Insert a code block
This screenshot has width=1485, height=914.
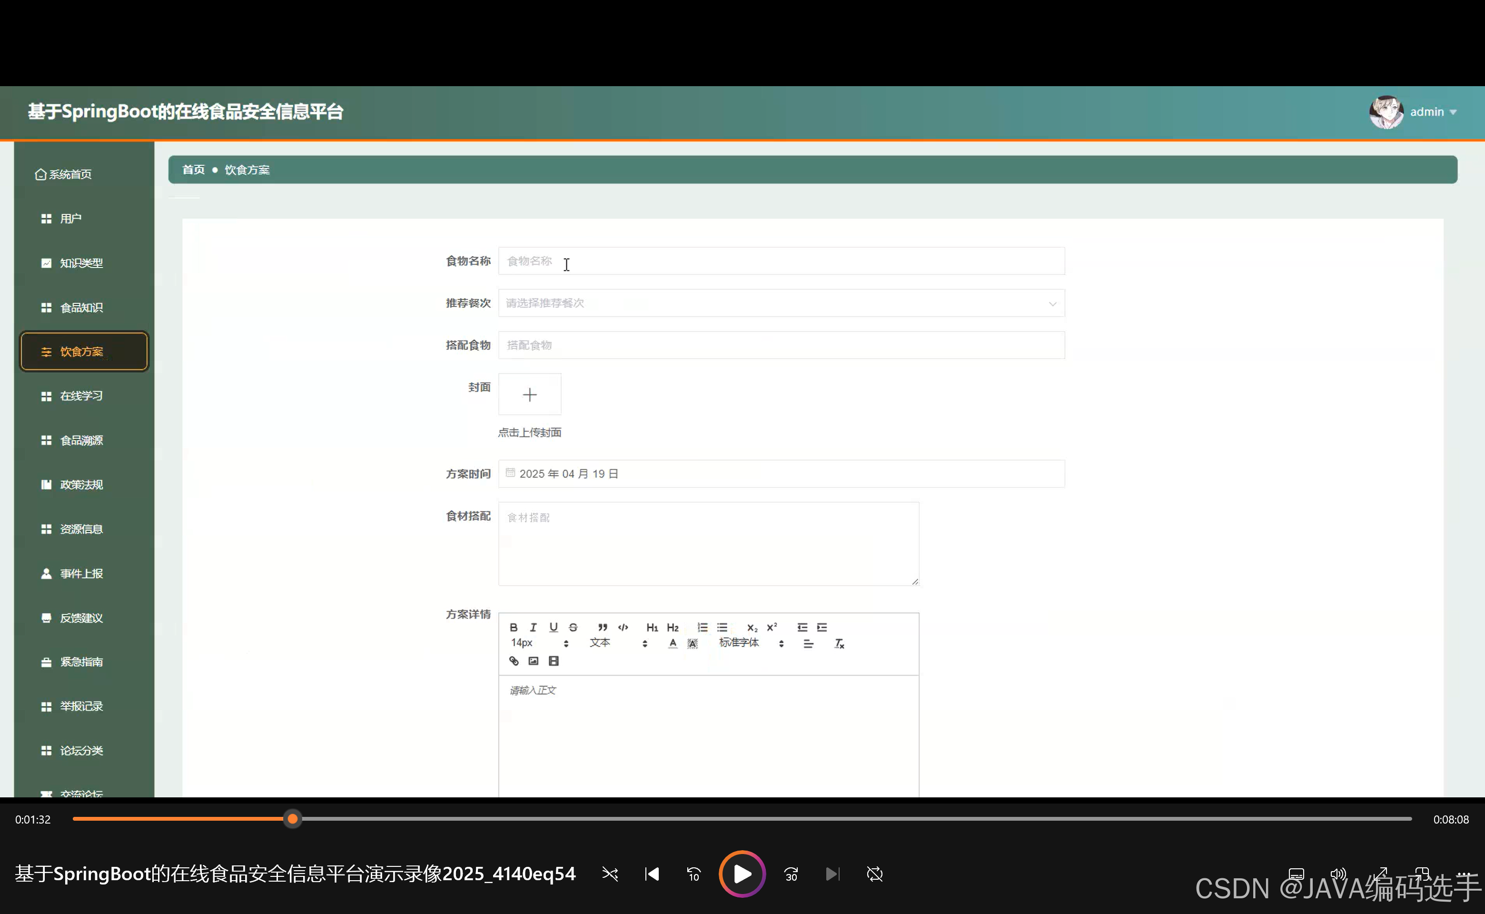click(623, 627)
